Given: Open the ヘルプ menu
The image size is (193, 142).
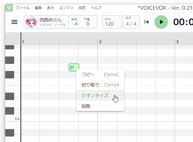Looking at the screenshot, I should pyautogui.click(x=96, y=8).
